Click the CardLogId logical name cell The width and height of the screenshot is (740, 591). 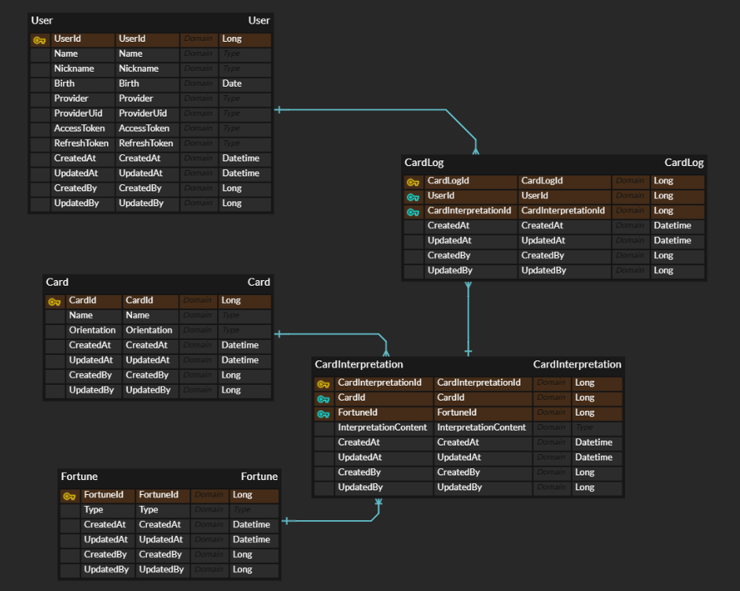click(470, 180)
